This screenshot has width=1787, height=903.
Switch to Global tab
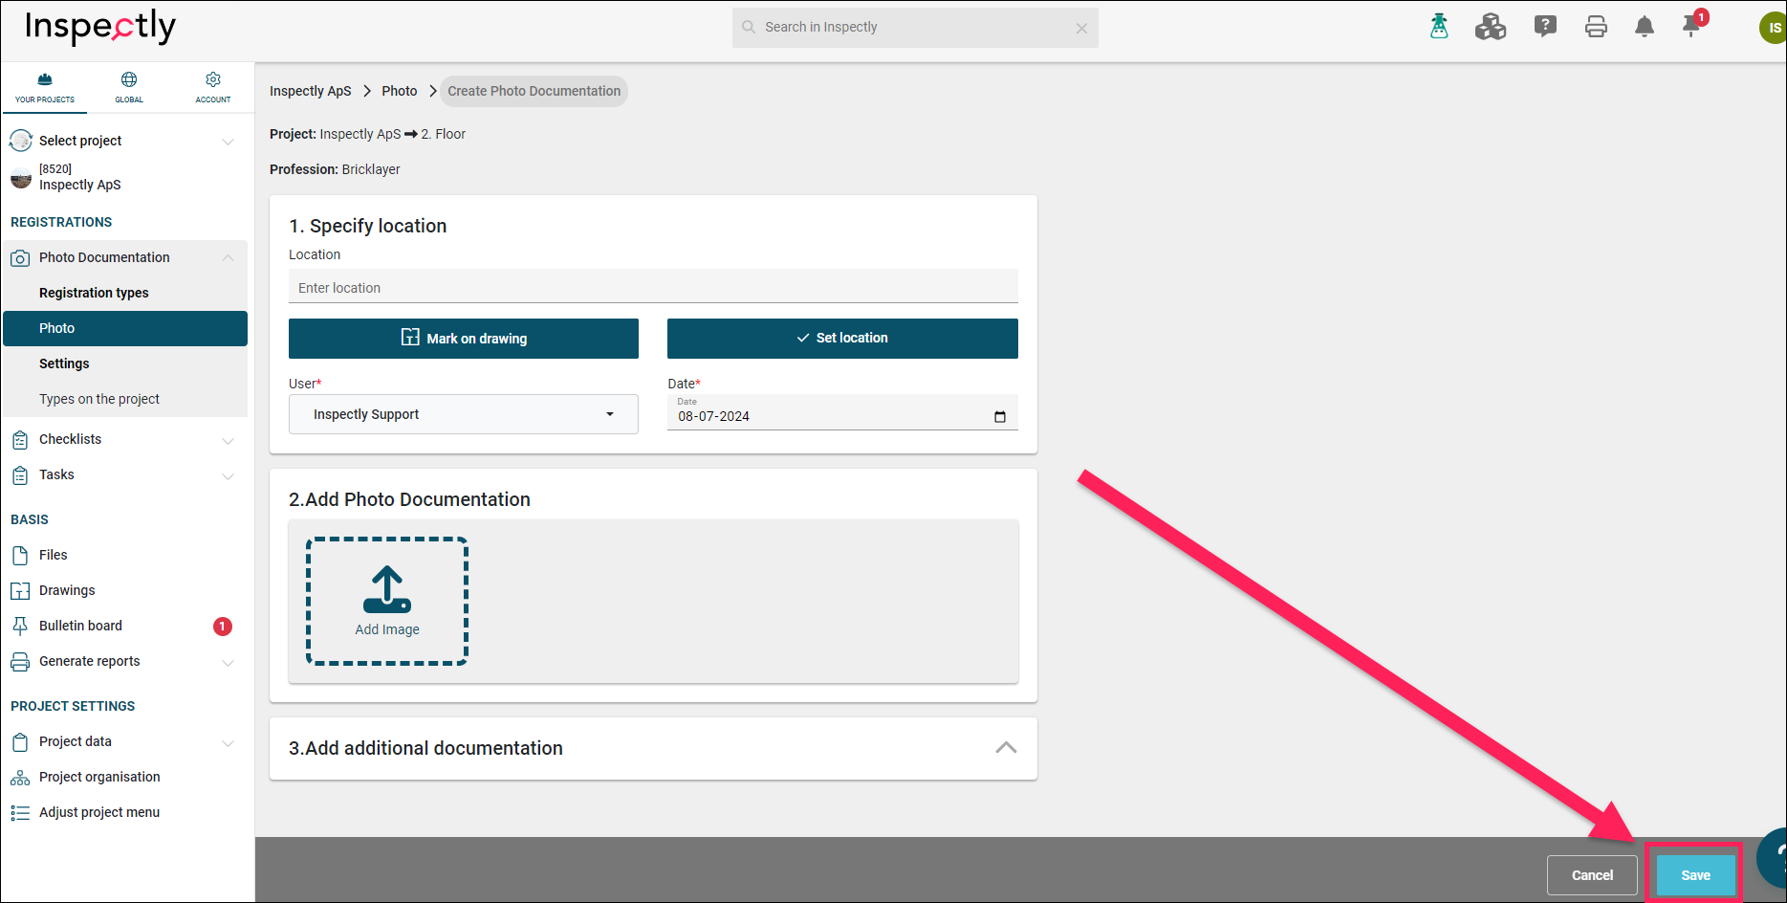point(129,88)
